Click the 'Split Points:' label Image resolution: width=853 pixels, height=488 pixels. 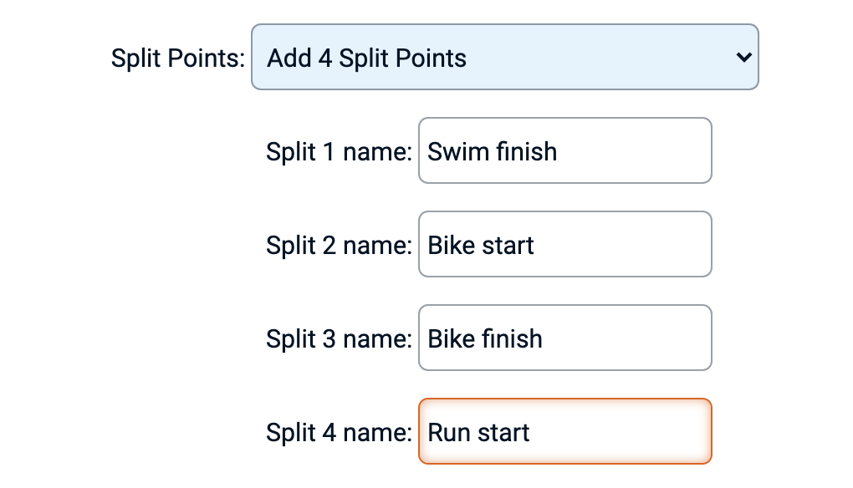177,58
